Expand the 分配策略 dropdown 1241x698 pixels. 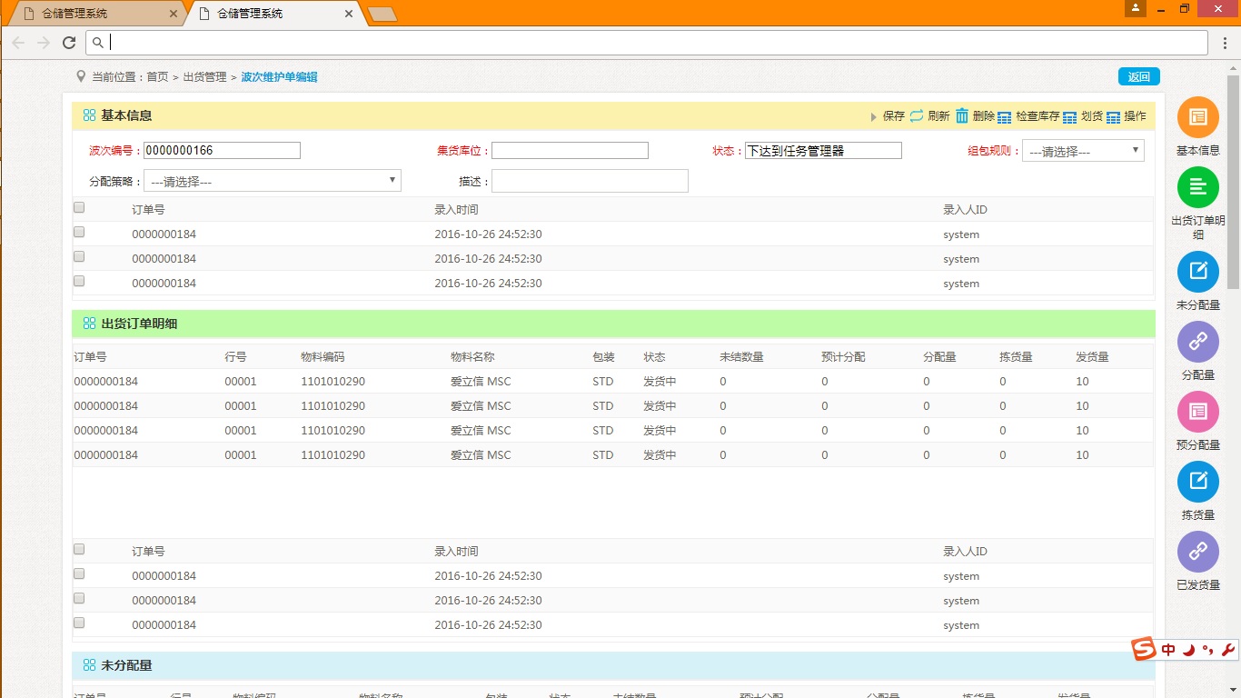coord(272,181)
